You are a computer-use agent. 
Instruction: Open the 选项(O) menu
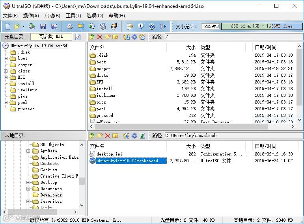95,15
